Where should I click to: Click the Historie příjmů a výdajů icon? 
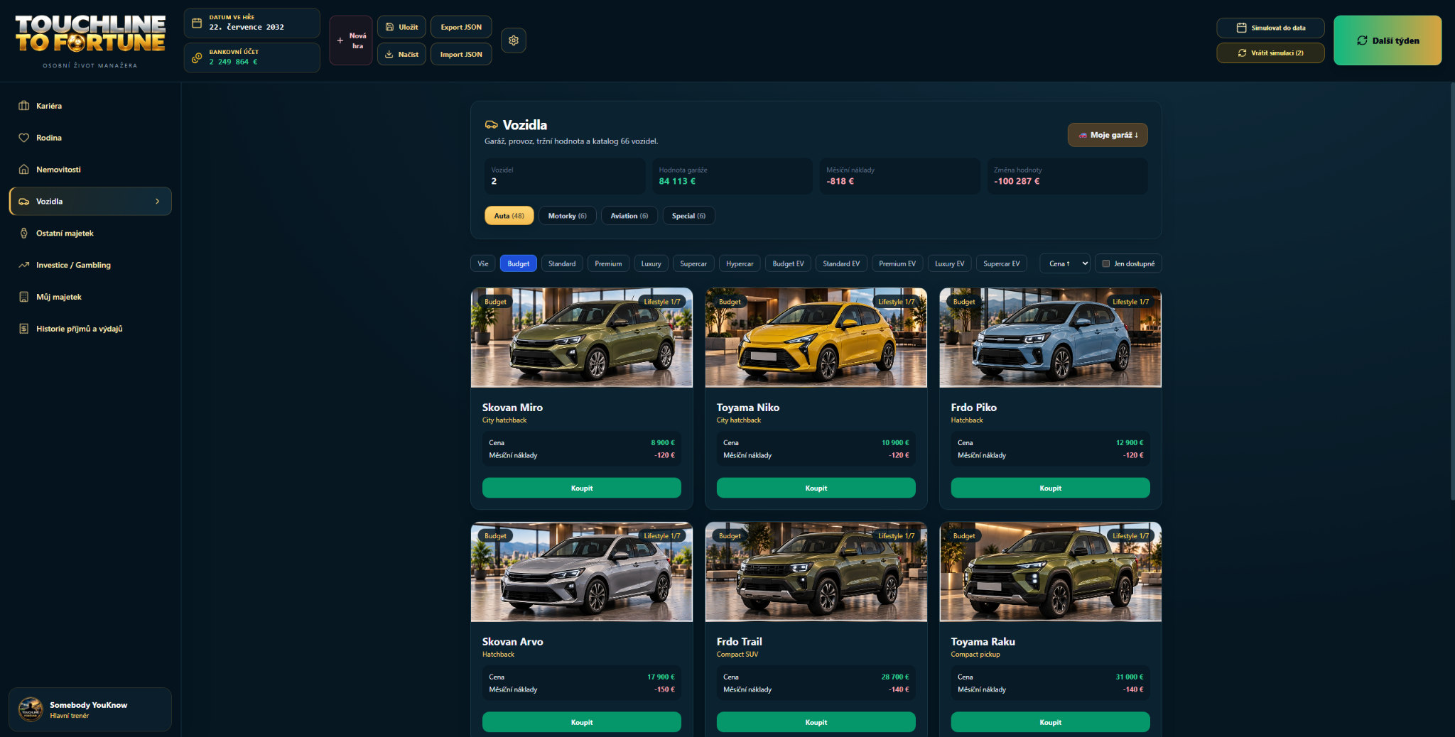(x=23, y=329)
